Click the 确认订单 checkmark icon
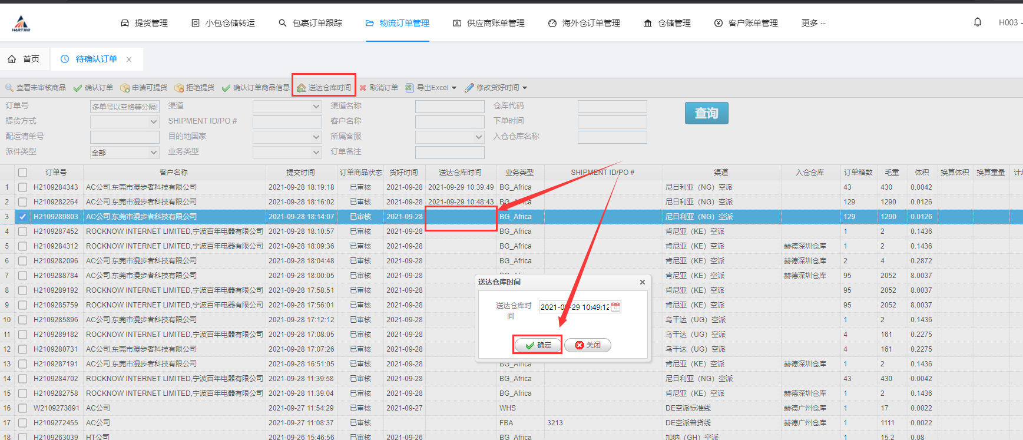The image size is (1023, 440). point(78,88)
